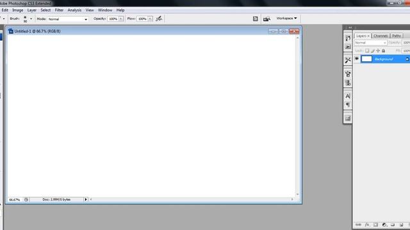Open the Opacity slider arrow in options bar
Screen dimensions: 410x230
point(121,19)
